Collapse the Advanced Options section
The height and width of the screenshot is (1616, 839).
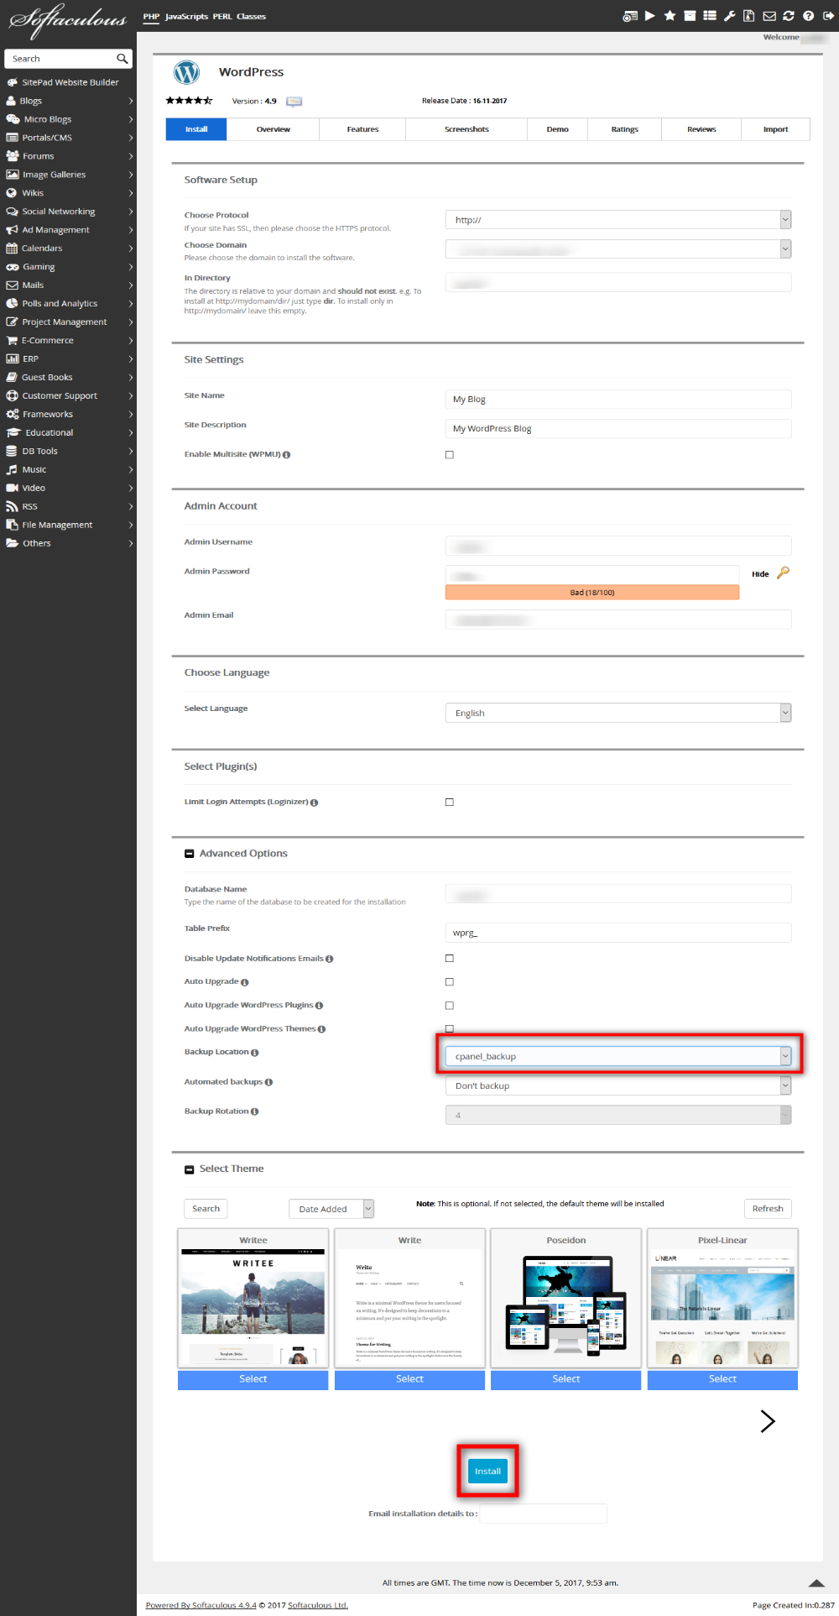coord(190,854)
